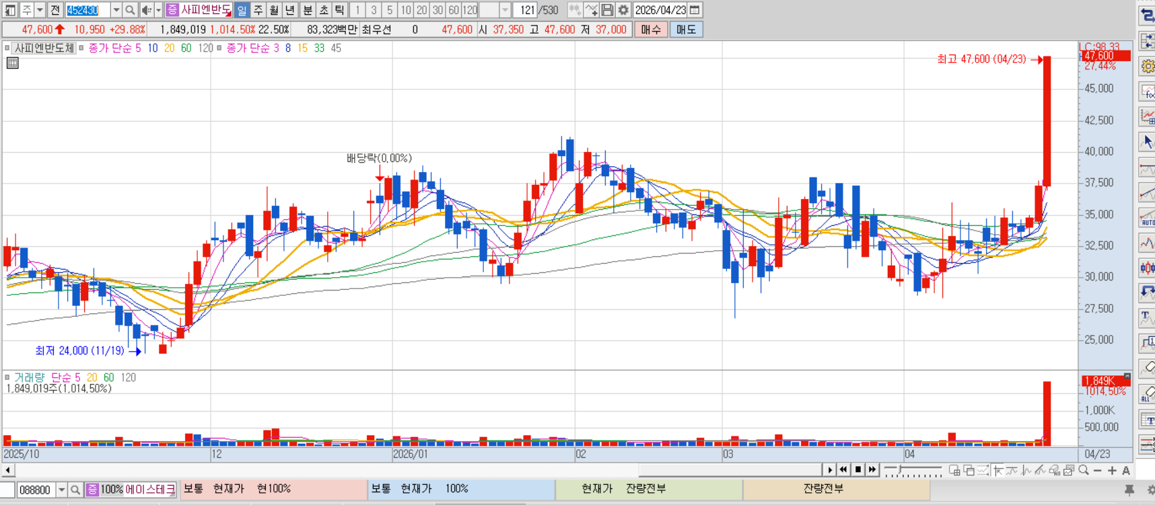Viewport: 1155px width, 505px height.
Task: Toggle the 거래량 volume indicator checkbox
Action: 7,377
